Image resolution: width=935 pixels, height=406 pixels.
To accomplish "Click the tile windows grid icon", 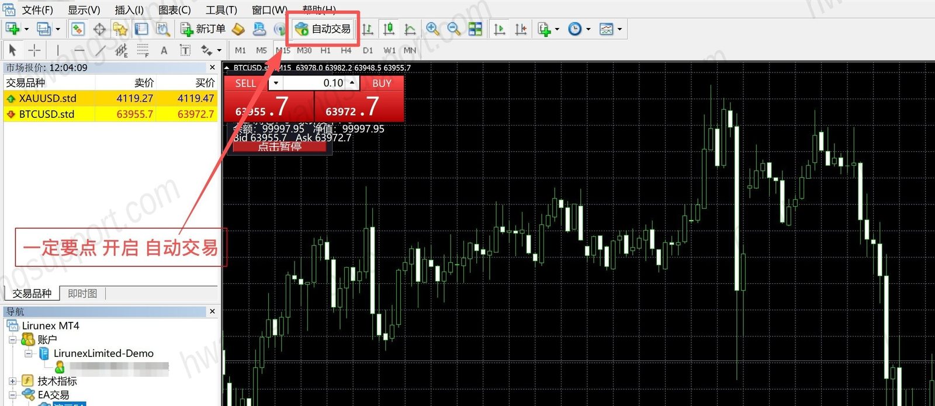I will coord(476,29).
